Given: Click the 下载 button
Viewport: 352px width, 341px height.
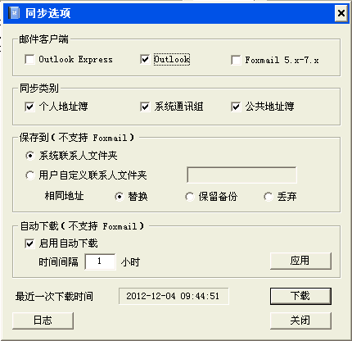Looking at the screenshot, I should pos(300,296).
